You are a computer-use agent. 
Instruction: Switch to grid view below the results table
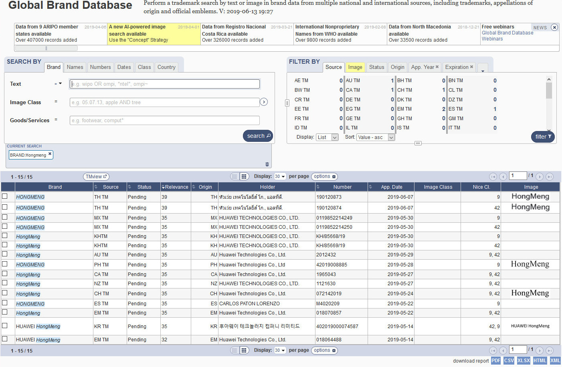pyautogui.click(x=244, y=350)
